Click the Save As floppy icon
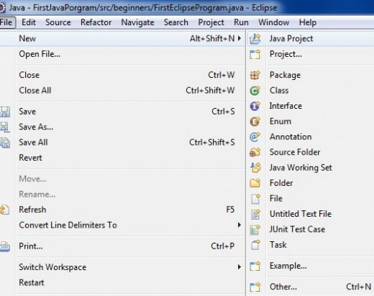Viewport: 374px width, 296px height. pos(5,127)
